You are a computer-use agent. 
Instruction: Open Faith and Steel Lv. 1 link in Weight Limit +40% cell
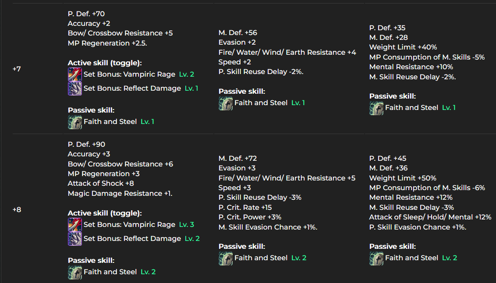coord(411,108)
